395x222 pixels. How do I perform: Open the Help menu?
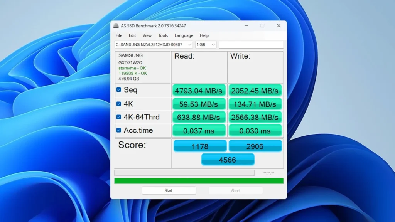pyautogui.click(x=204, y=35)
